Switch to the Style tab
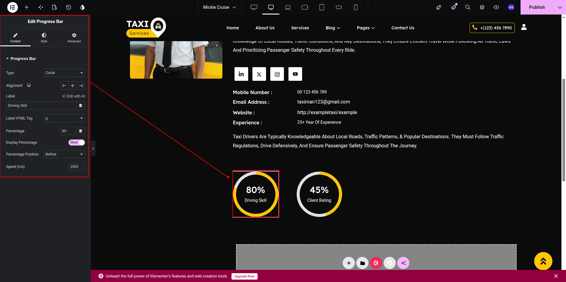The height and width of the screenshot is (282, 566). pyautogui.click(x=44, y=38)
